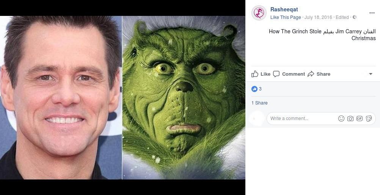Click the Like This Page link
Image resolution: width=380 pixels, height=195 pixels.
[x=286, y=17]
